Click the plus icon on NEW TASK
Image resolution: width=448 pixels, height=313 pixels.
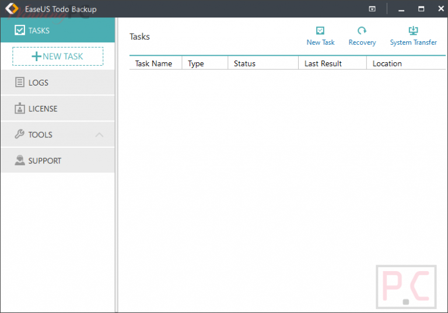[x=36, y=56]
